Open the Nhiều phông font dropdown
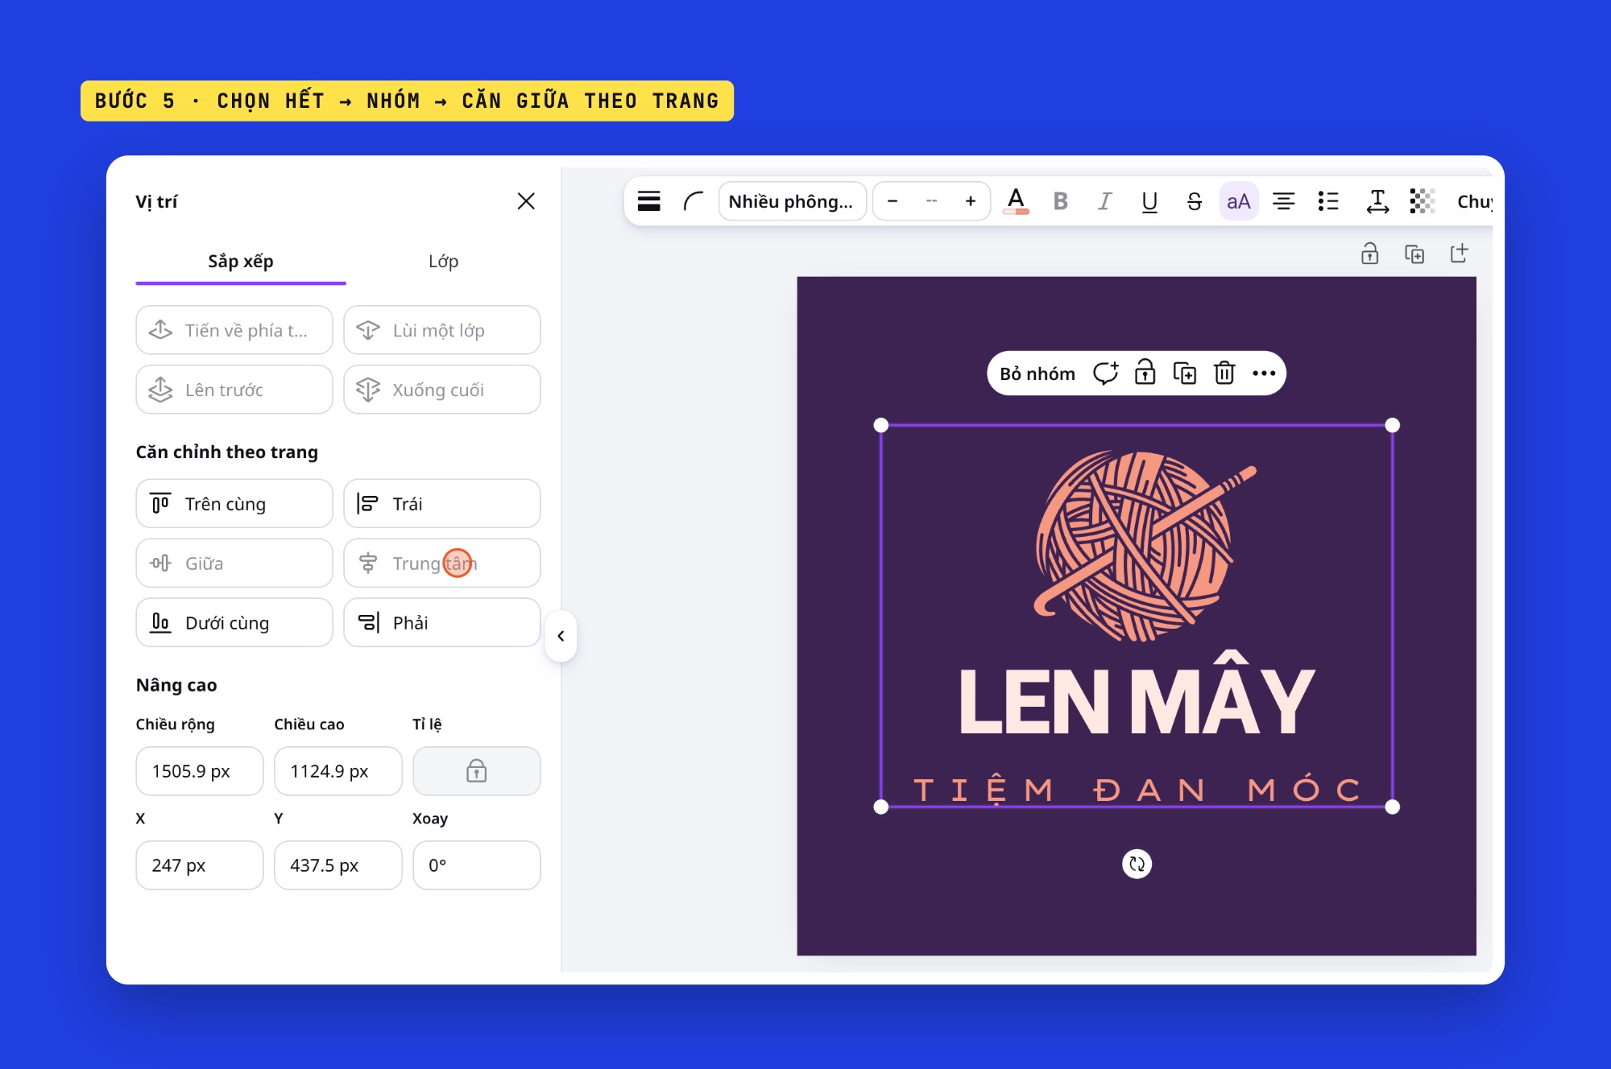The image size is (1611, 1069). 792,201
